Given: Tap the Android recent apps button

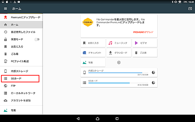Looking at the screenshot, I should tap(117, 119).
